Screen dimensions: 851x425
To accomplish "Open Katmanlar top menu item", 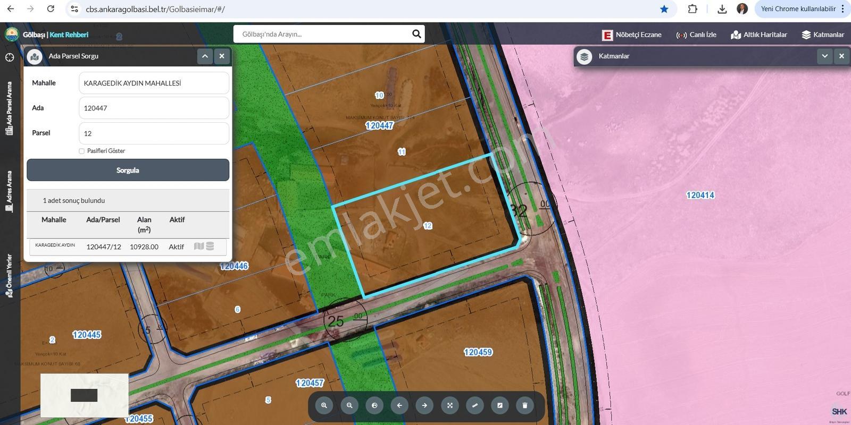I will [823, 35].
